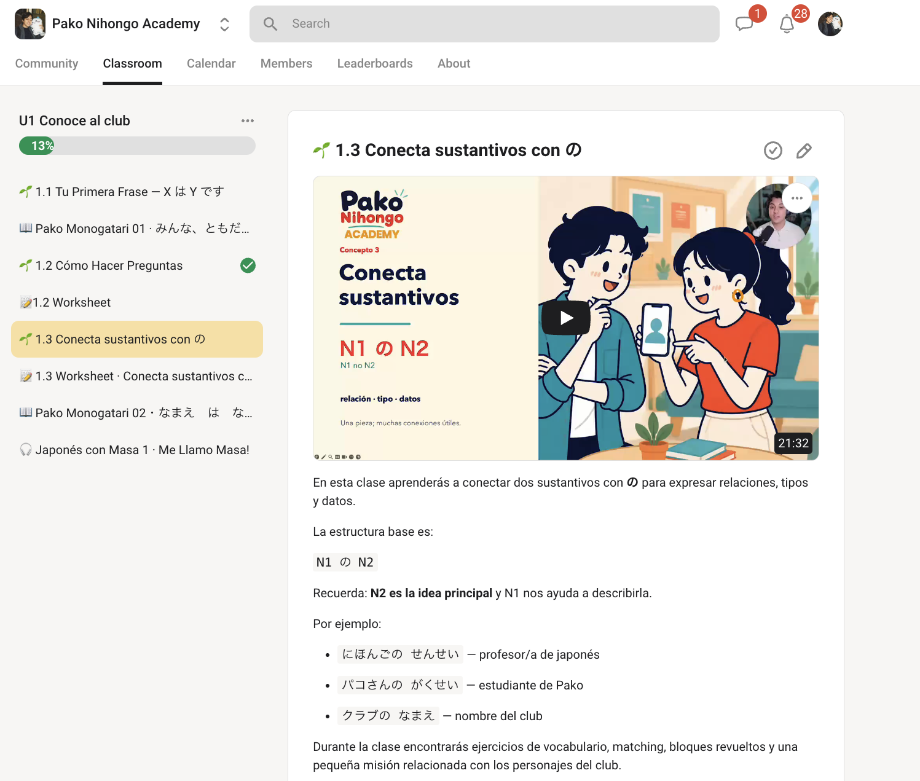
Task: Open 1.3 Worksheet Conecta sustantivos
Action: tap(137, 376)
